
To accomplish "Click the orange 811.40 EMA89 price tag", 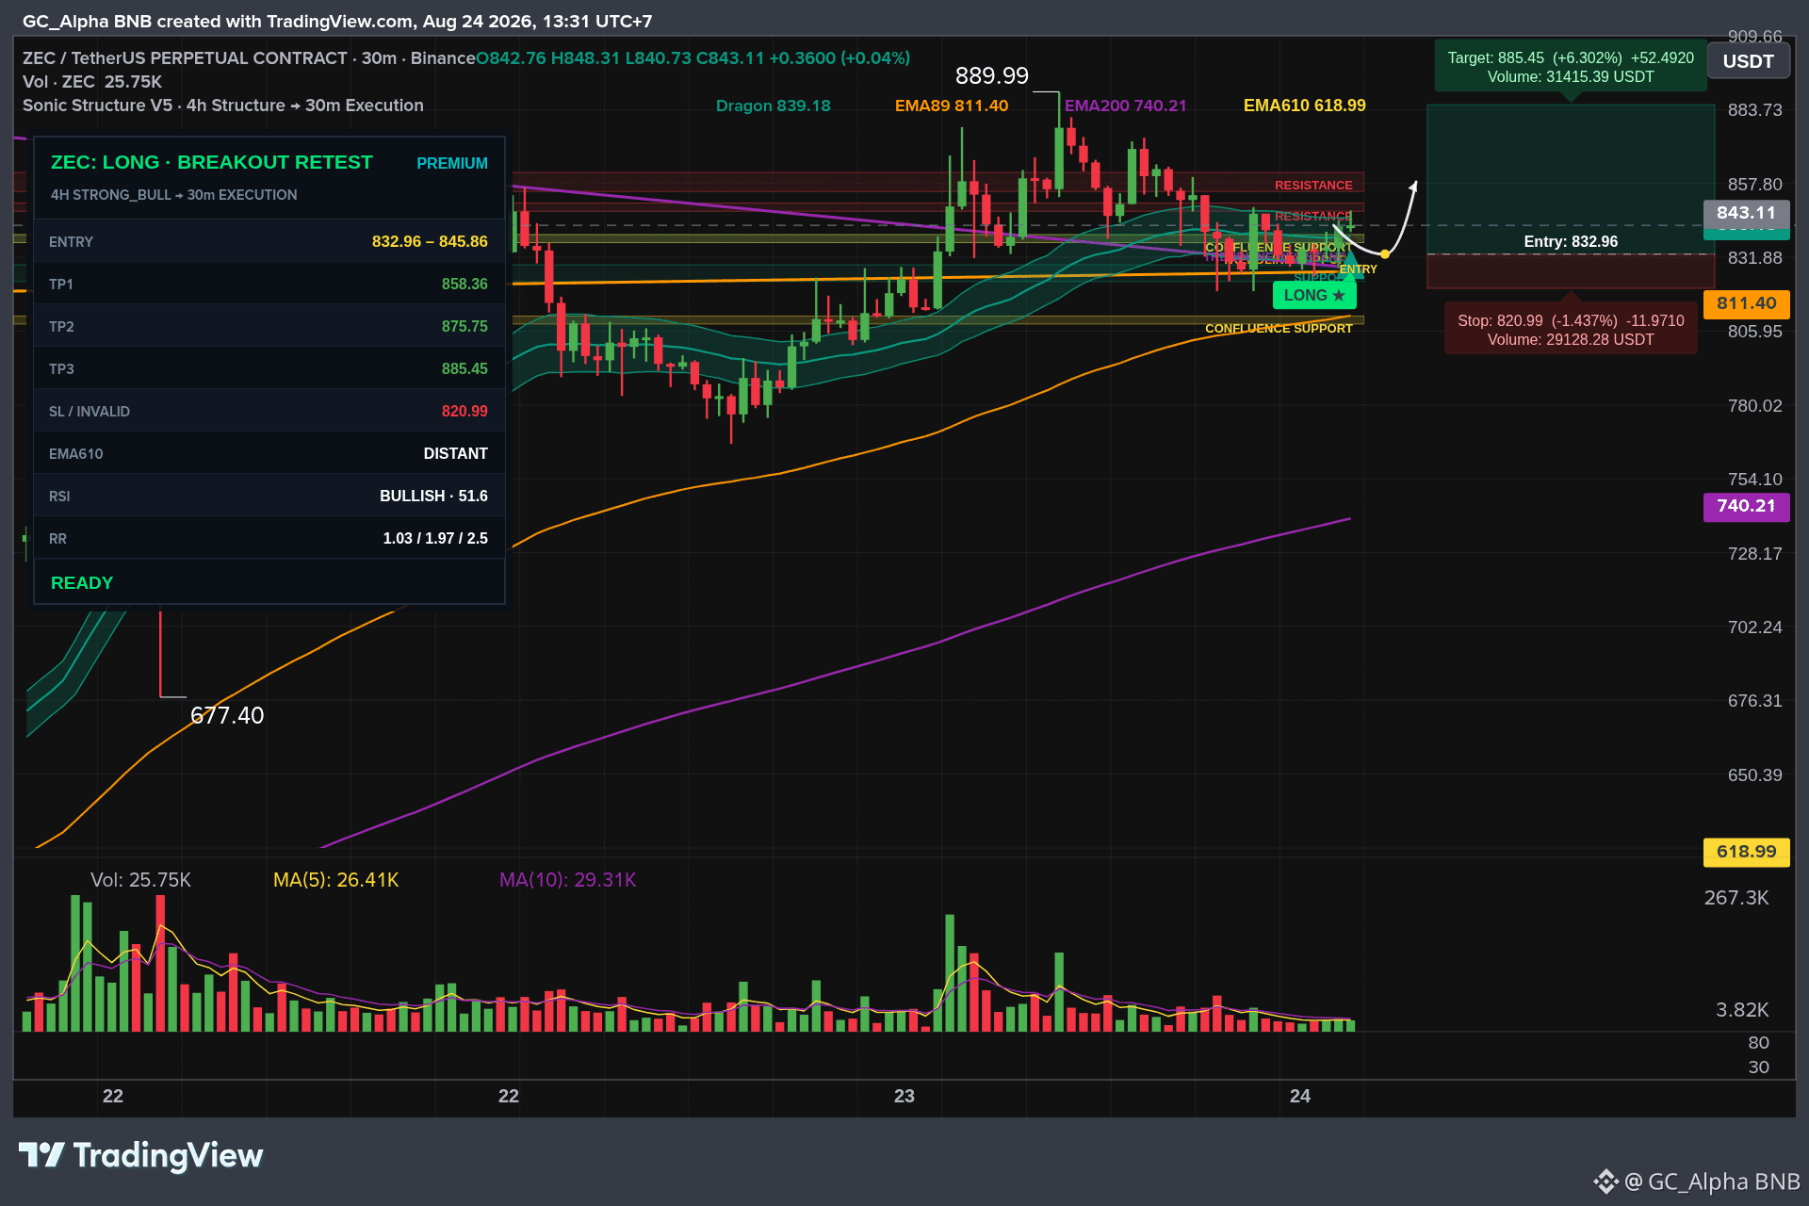I will point(1746,303).
